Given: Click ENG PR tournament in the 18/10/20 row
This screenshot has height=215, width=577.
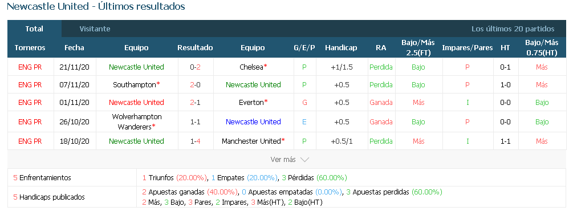Looking at the screenshot, I should point(30,141).
